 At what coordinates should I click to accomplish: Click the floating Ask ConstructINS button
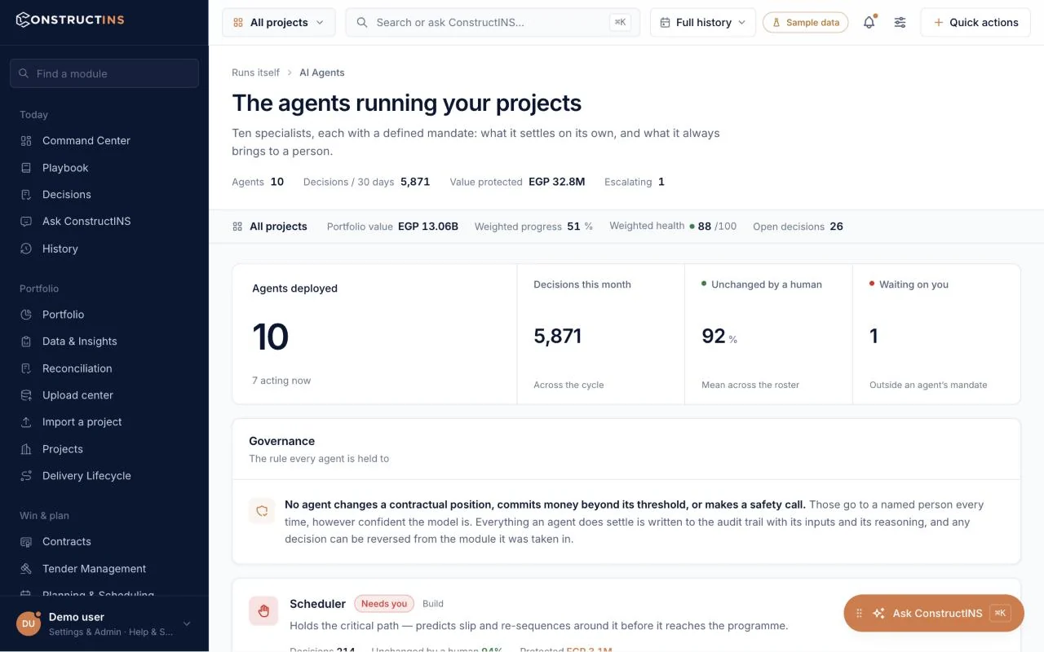(x=934, y=614)
